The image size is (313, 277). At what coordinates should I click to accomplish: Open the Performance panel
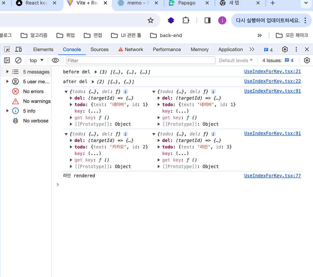point(167,49)
